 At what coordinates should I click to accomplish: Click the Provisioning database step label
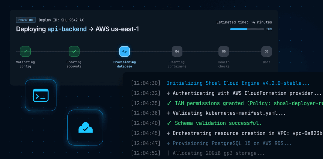(x=124, y=64)
